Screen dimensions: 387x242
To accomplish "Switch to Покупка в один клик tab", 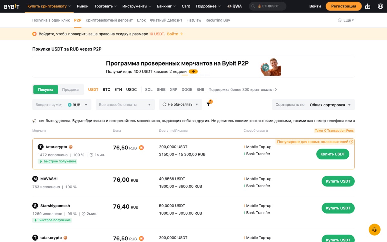I will [51, 20].
